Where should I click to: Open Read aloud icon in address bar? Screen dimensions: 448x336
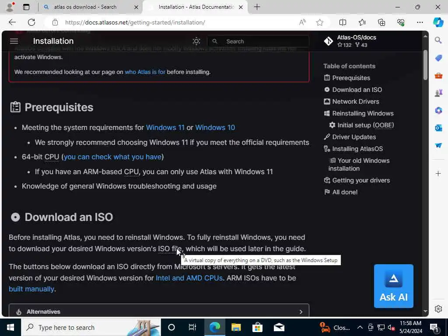302,22
